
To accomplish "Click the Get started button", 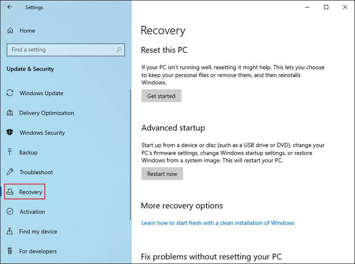I will [161, 96].
